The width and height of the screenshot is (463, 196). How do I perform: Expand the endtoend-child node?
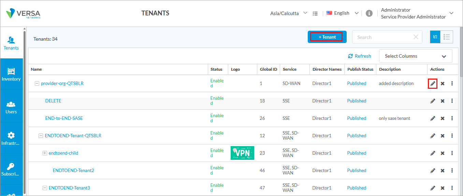[45, 153]
